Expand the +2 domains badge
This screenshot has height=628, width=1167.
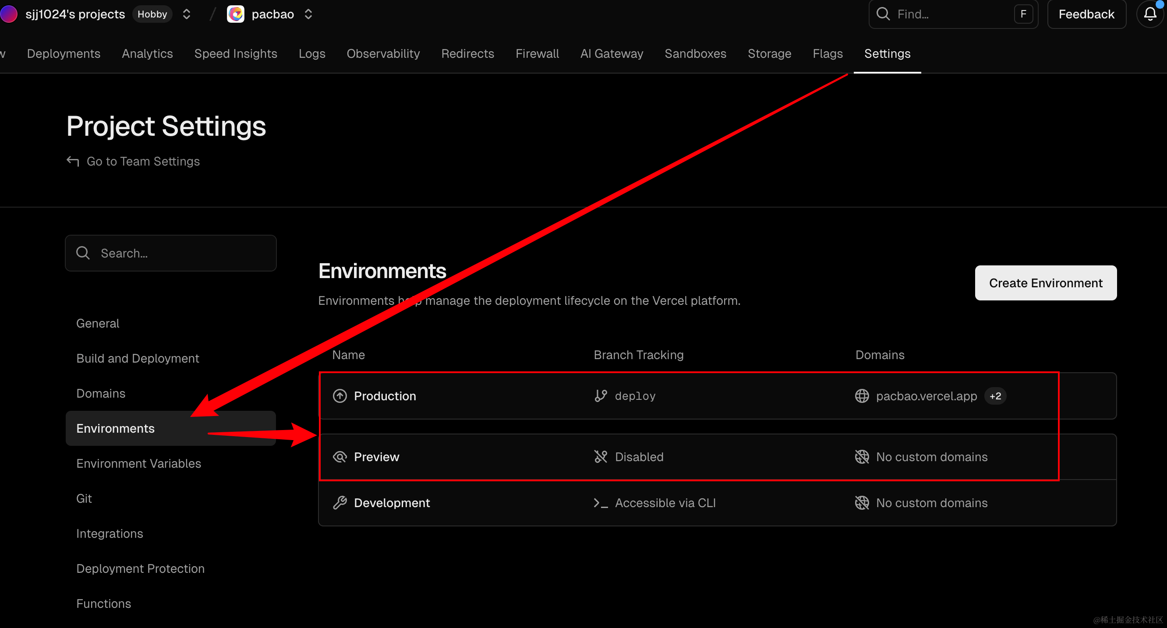pos(995,396)
